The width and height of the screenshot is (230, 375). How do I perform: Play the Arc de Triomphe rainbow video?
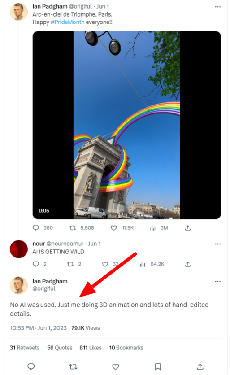point(127,125)
